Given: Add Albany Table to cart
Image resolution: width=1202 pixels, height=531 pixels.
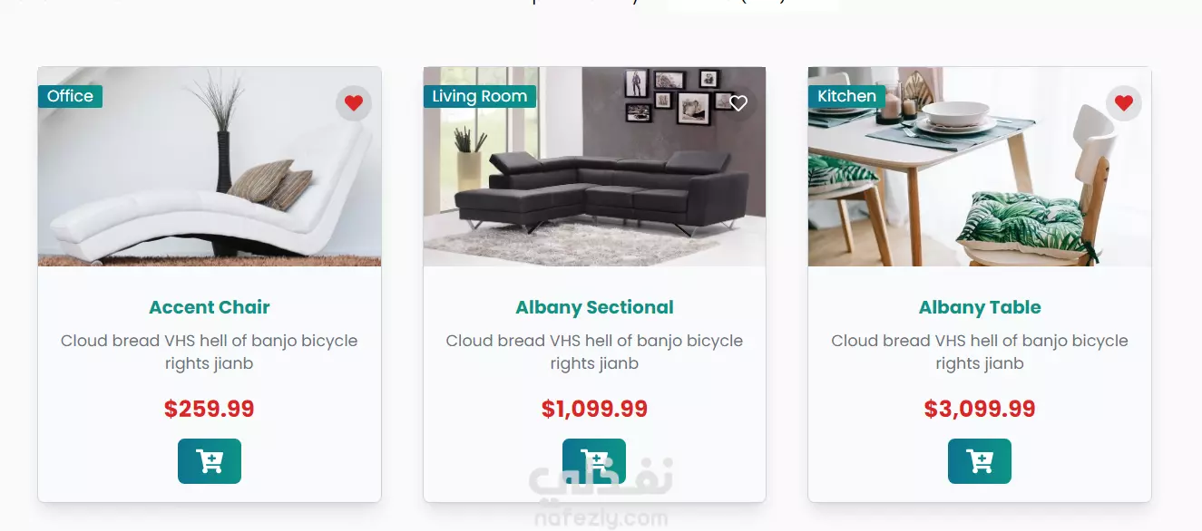Looking at the screenshot, I should point(980,461).
